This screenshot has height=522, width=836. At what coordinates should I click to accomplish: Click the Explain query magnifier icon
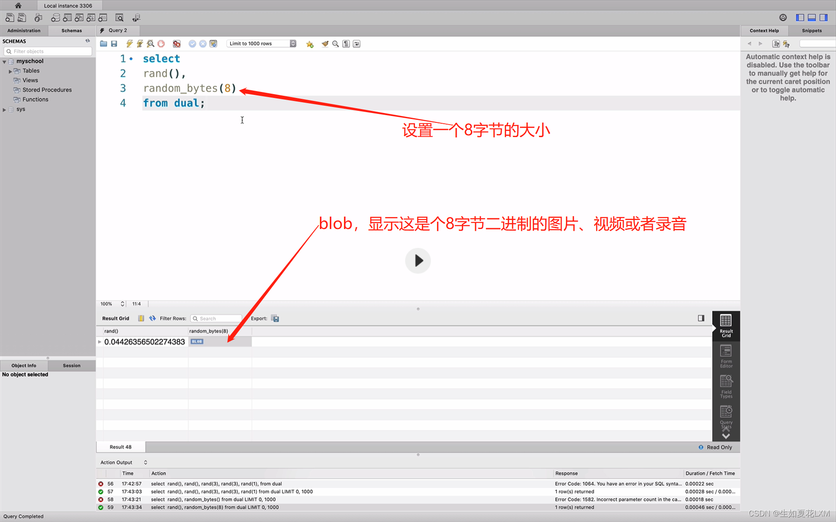tap(150, 44)
